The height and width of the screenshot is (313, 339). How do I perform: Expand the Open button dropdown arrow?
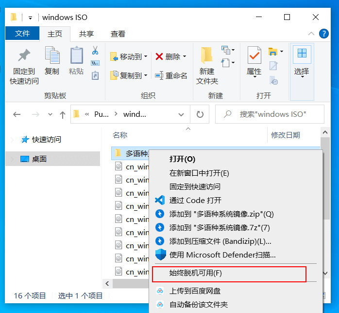pyautogui.click(x=282, y=52)
